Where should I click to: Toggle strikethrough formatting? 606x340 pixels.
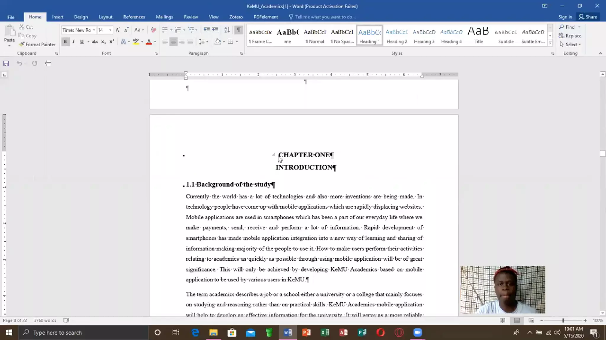[95, 42]
